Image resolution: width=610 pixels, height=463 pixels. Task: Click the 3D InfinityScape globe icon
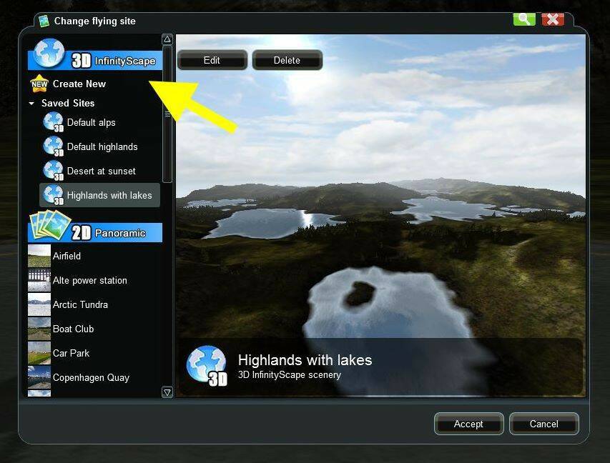(49, 54)
